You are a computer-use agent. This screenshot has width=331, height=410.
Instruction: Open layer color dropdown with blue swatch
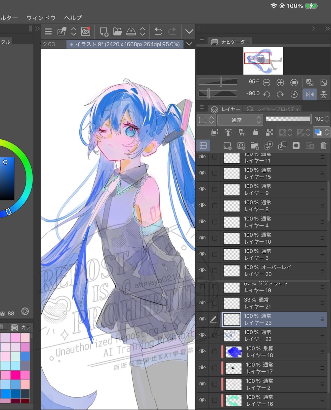321,133
